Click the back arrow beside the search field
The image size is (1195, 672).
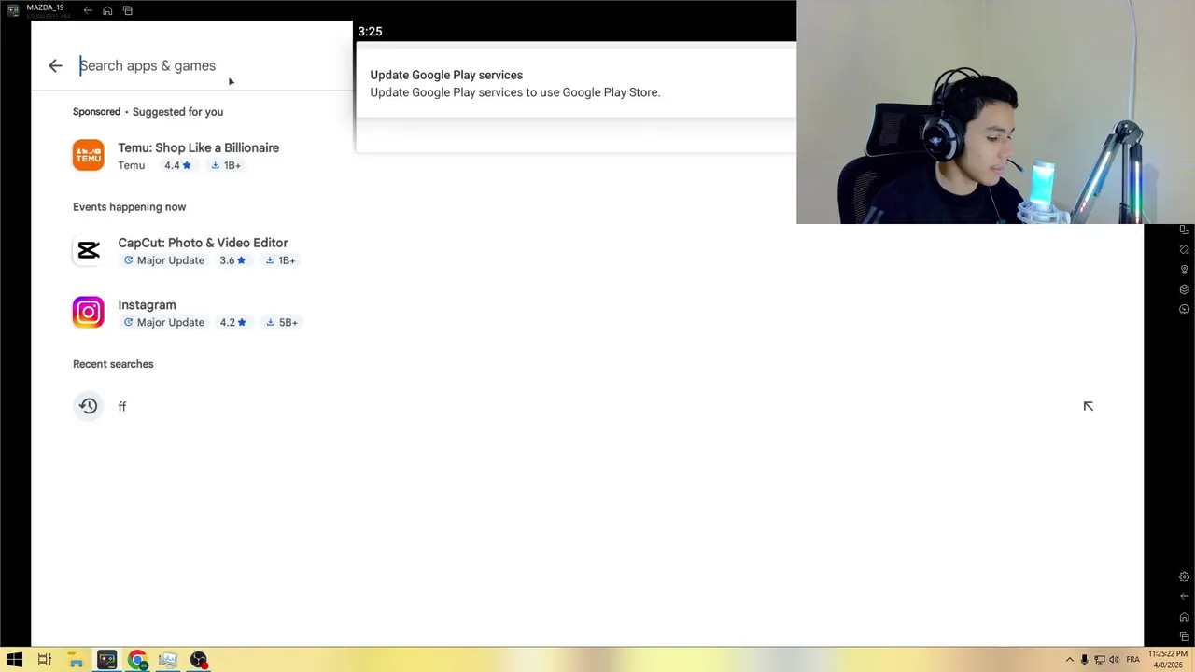(x=55, y=65)
